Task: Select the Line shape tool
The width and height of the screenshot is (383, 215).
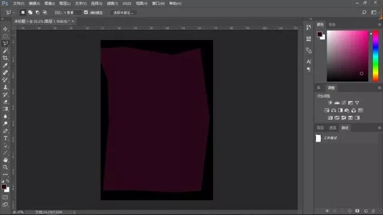Action: tap(5, 153)
